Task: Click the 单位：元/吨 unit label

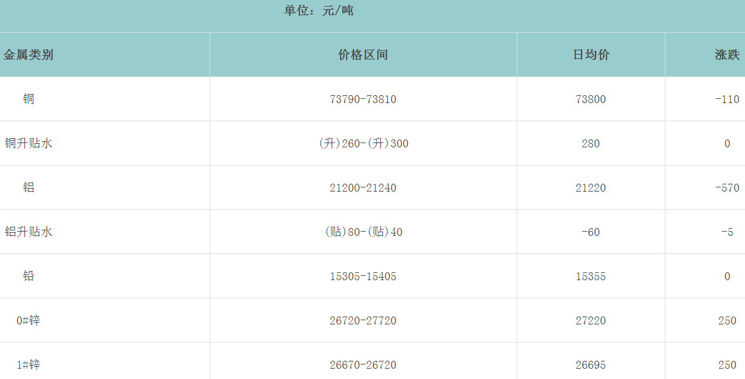Action: click(x=319, y=10)
